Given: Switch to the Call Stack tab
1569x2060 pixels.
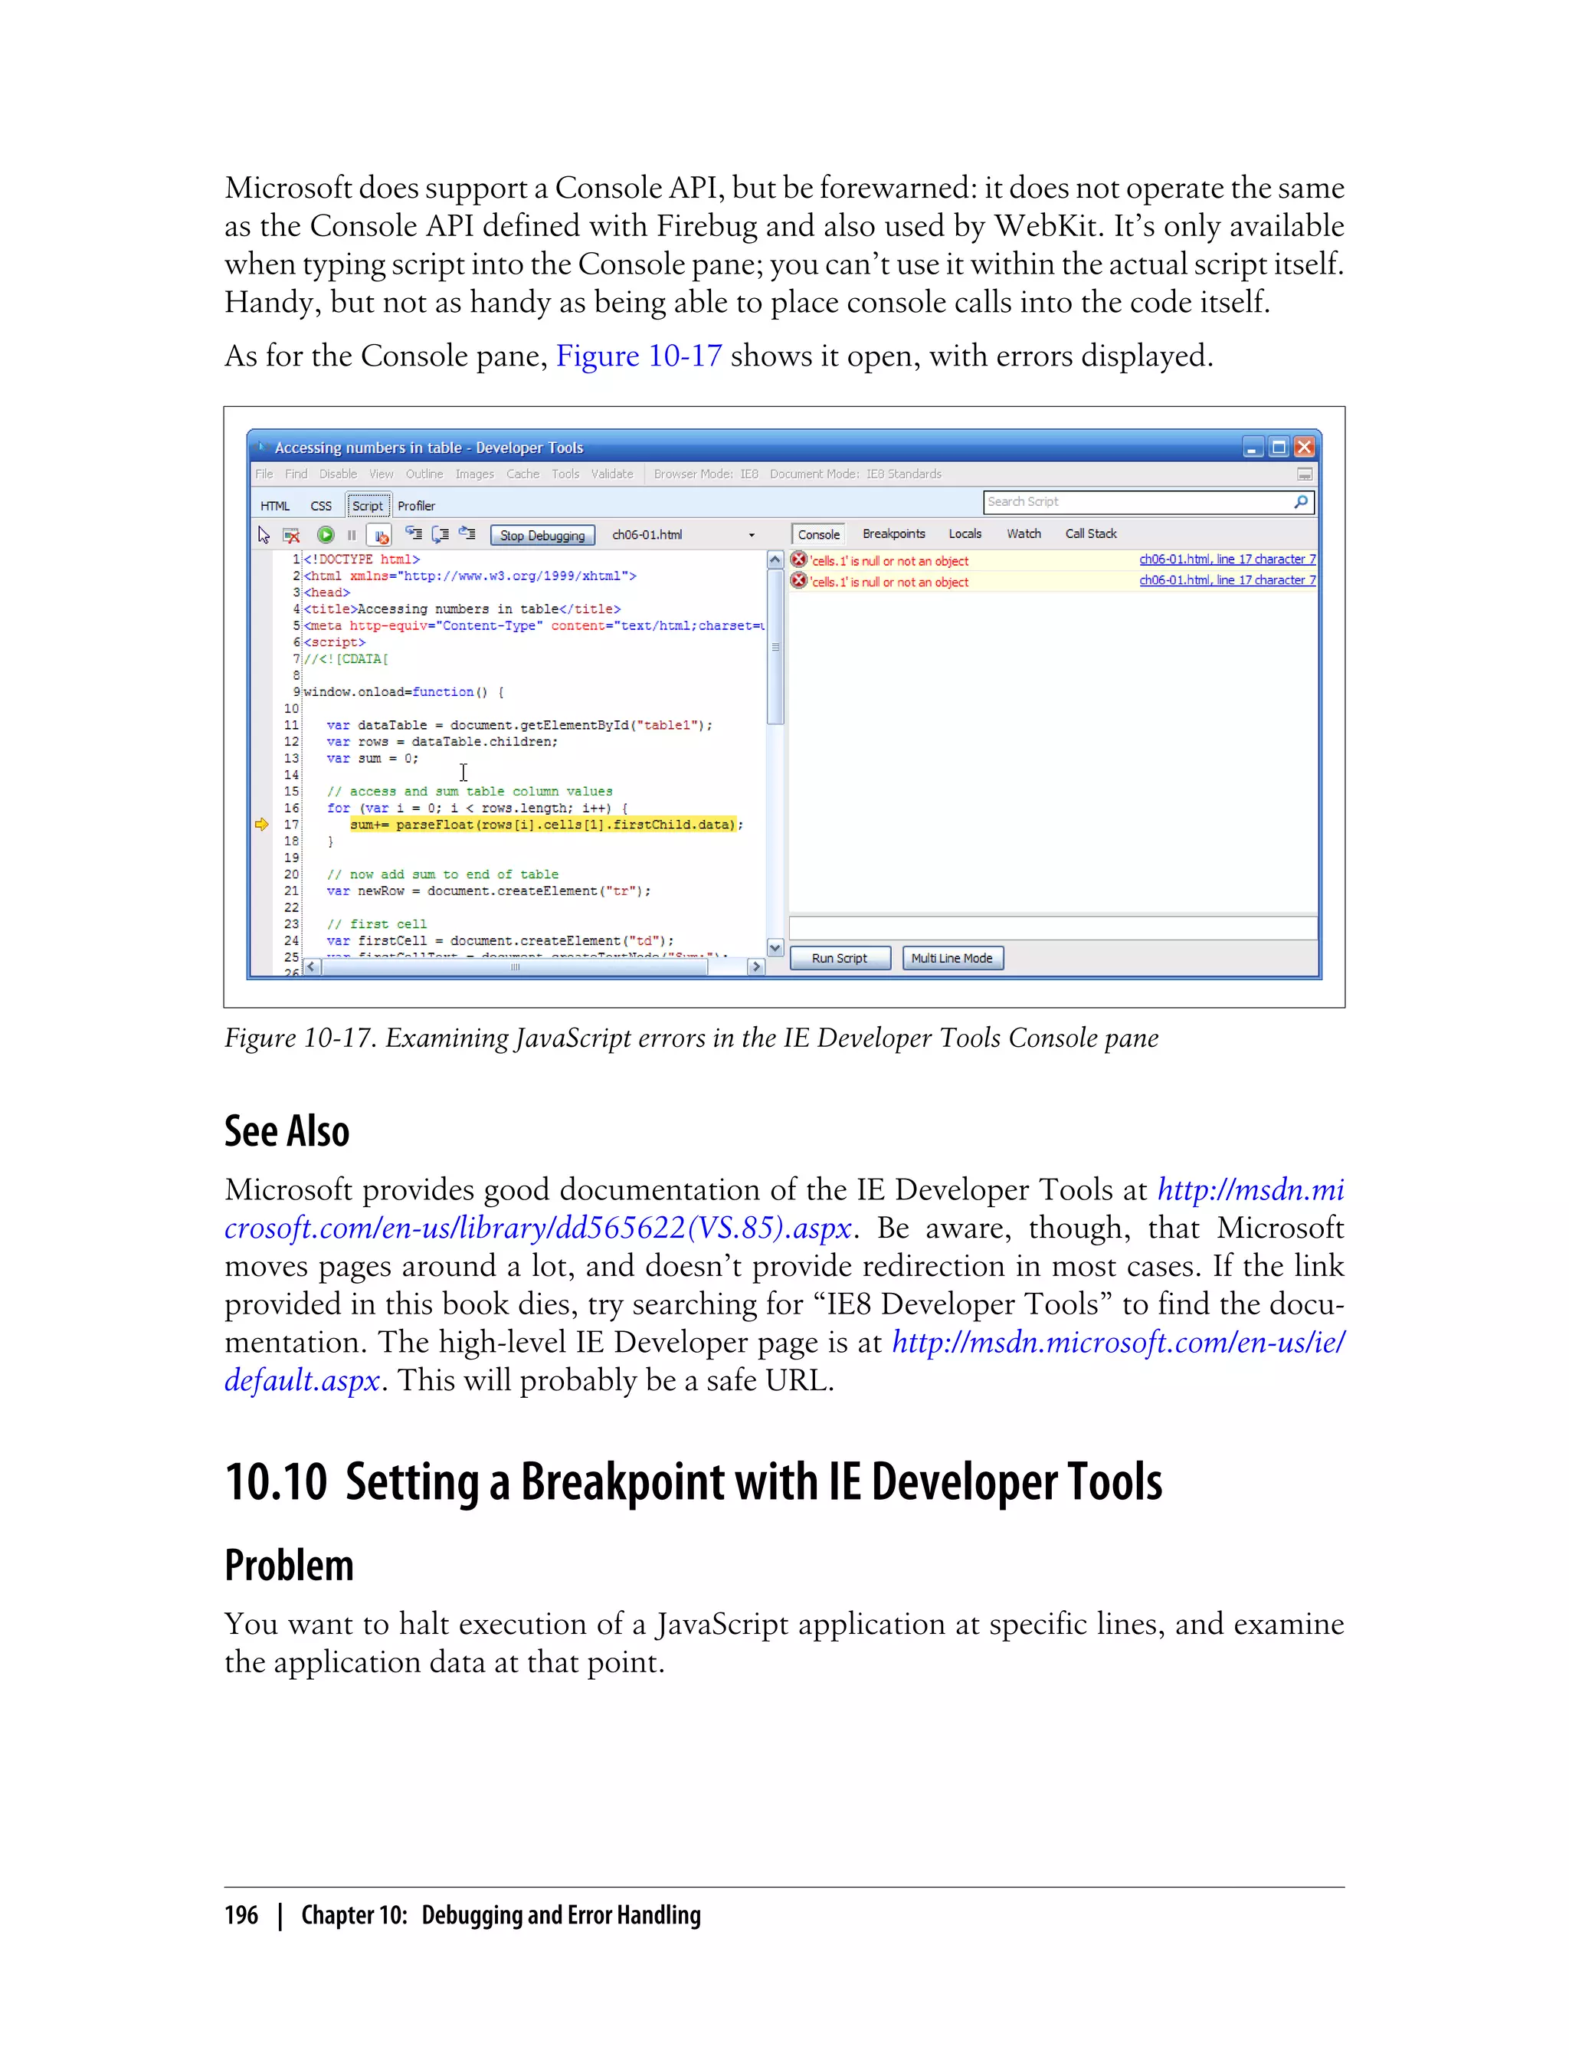Looking at the screenshot, I should 1091,533.
